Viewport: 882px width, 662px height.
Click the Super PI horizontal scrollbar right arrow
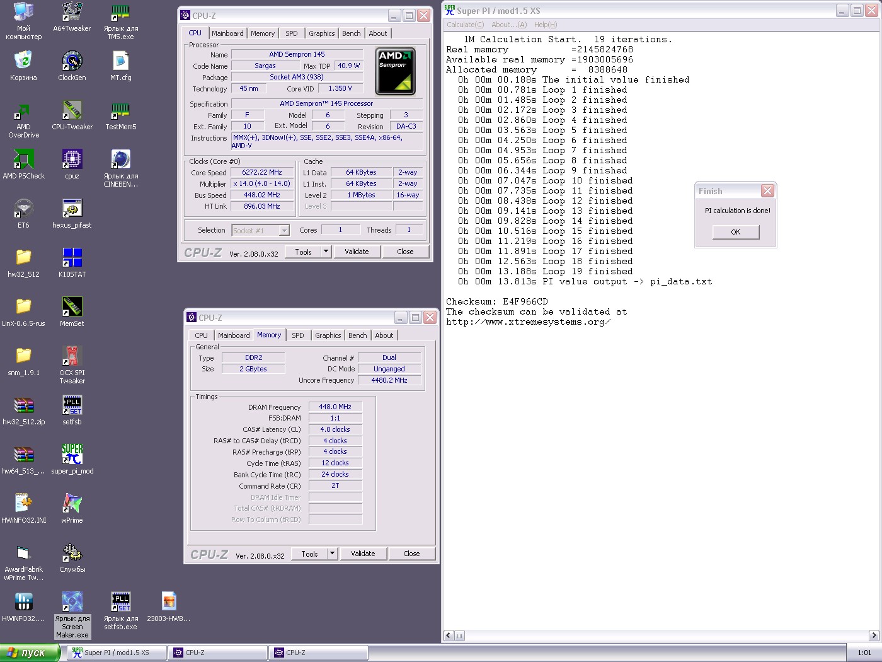click(x=874, y=636)
